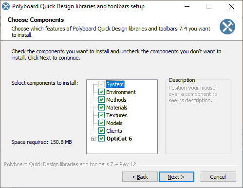Select the System tree item label
Image resolution: width=243 pixels, height=188 pixels.
(x=115, y=84)
